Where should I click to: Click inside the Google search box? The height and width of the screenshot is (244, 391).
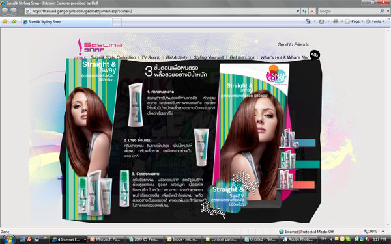tap(348, 11)
